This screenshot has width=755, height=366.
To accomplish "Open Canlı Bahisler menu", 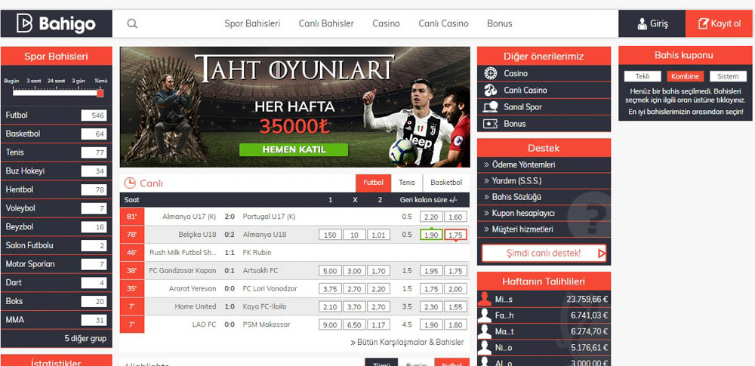I will tap(326, 23).
